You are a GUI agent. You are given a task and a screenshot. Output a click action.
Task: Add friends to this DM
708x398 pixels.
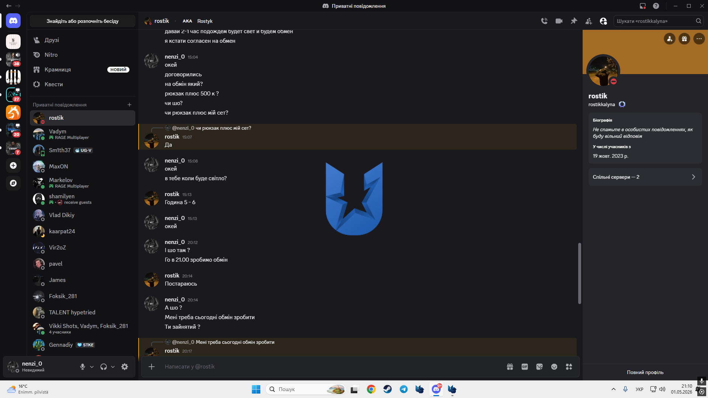(589, 21)
